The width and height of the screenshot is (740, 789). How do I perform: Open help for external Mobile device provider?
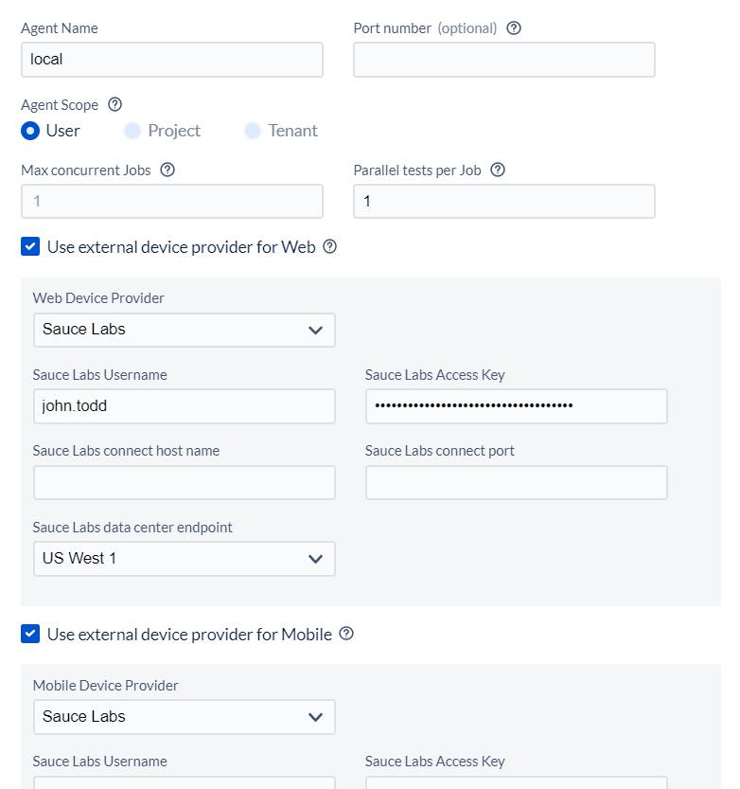click(x=346, y=634)
